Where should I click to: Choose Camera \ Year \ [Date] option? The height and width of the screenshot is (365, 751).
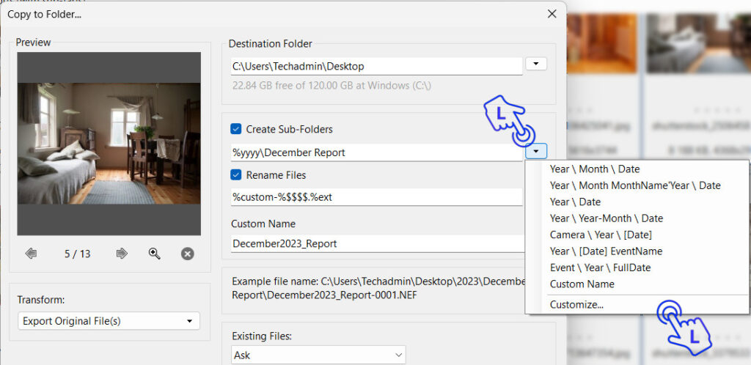click(601, 235)
